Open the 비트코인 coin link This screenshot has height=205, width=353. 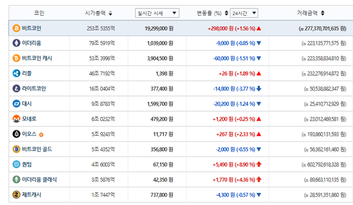[31, 28]
